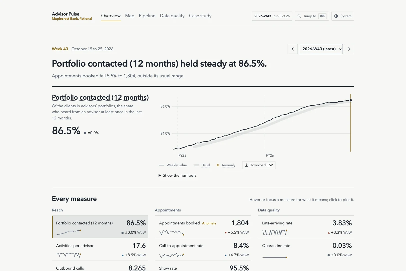This screenshot has height=271, width=406.
Task: Click the Portfolio contacted (12 months) chart heading
Action: click(x=100, y=97)
